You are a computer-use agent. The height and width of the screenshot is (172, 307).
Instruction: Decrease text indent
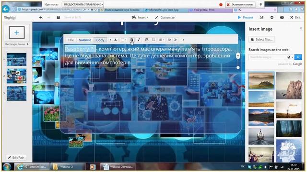(x=169, y=40)
